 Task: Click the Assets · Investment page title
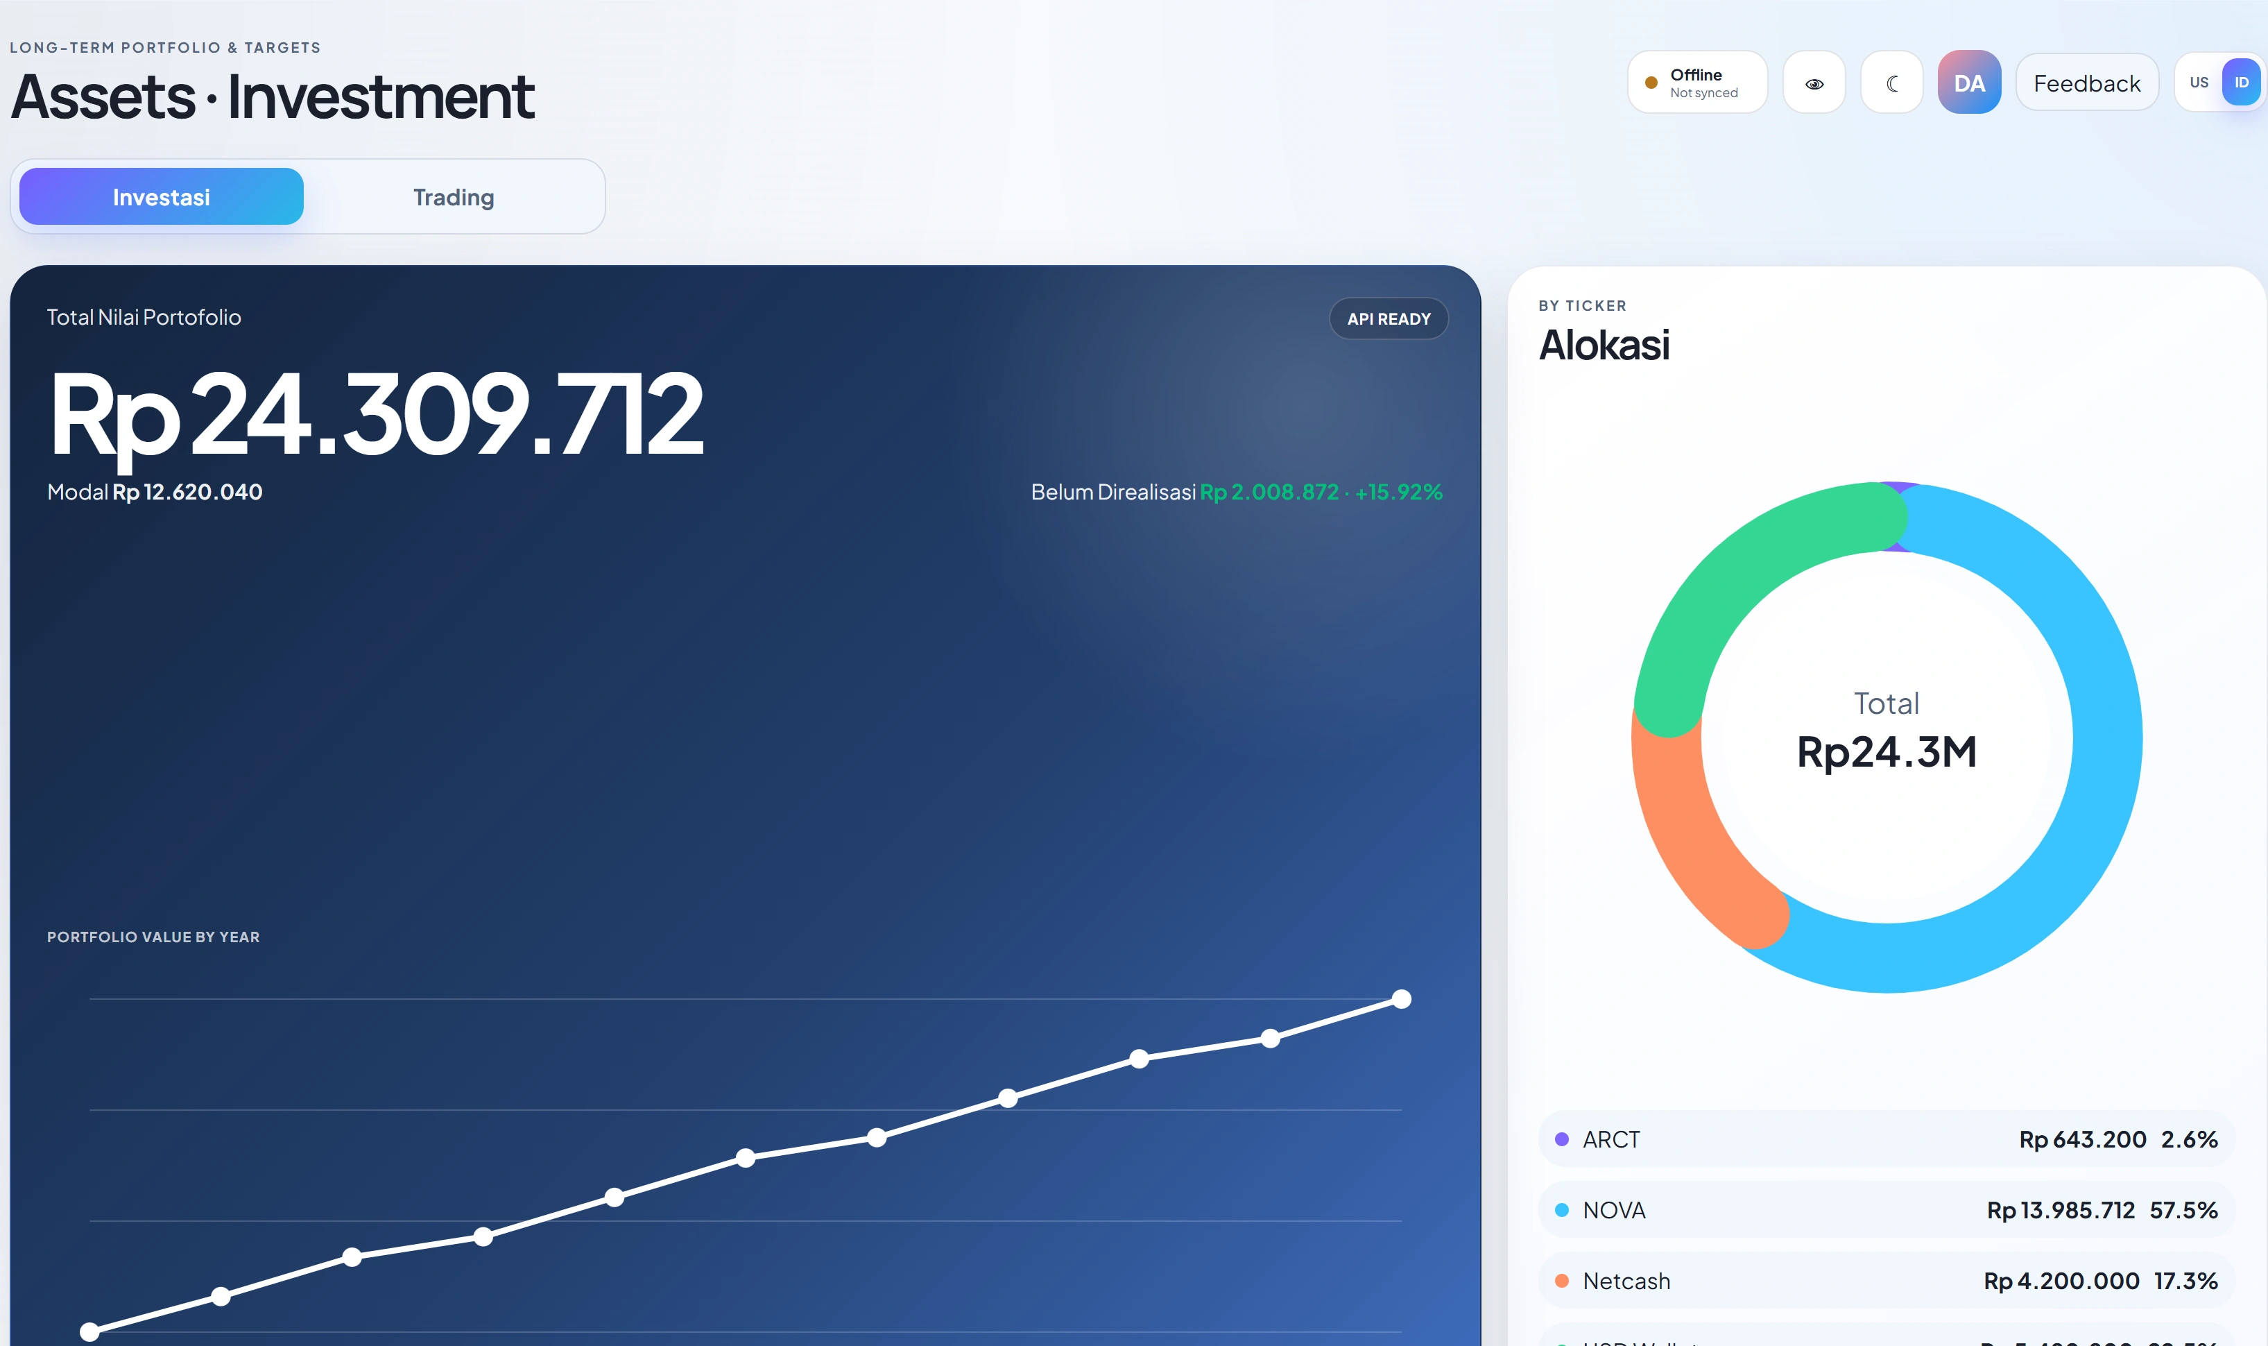[272, 97]
